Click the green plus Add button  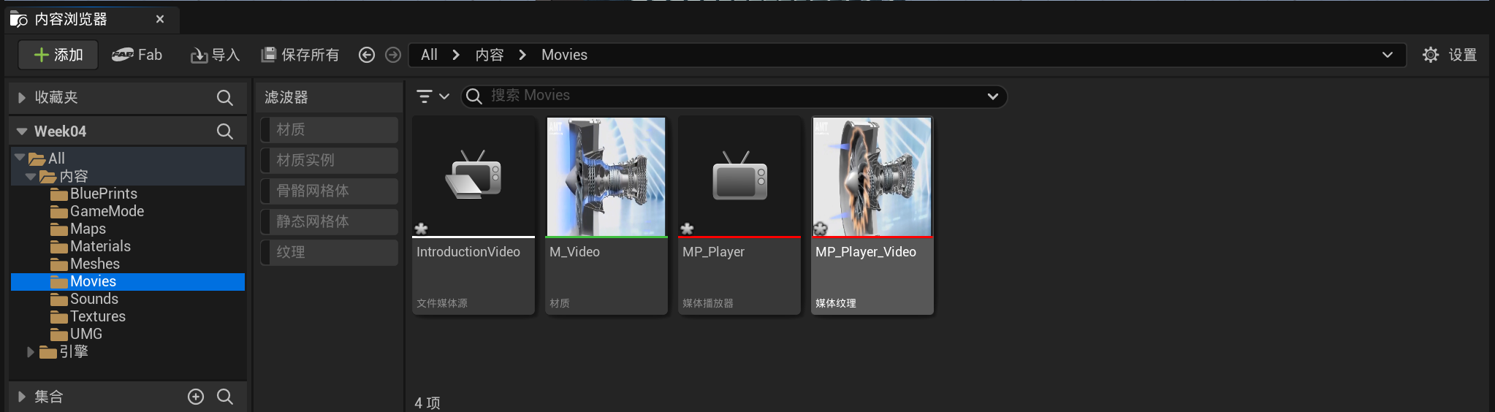(58, 55)
